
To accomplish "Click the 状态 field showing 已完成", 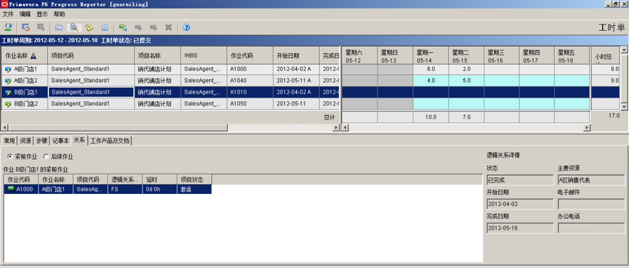I will (520, 180).
